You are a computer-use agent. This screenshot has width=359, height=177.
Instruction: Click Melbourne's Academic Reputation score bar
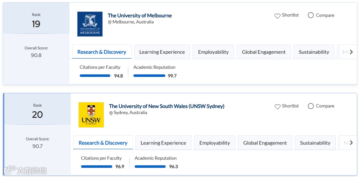tap(149, 76)
